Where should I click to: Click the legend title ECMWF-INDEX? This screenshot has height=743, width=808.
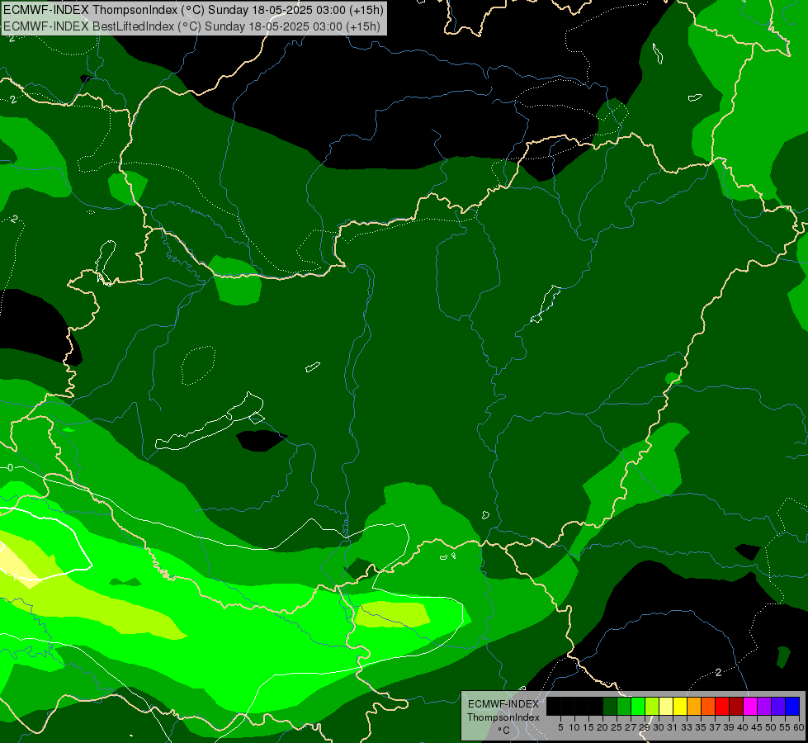[x=503, y=704]
